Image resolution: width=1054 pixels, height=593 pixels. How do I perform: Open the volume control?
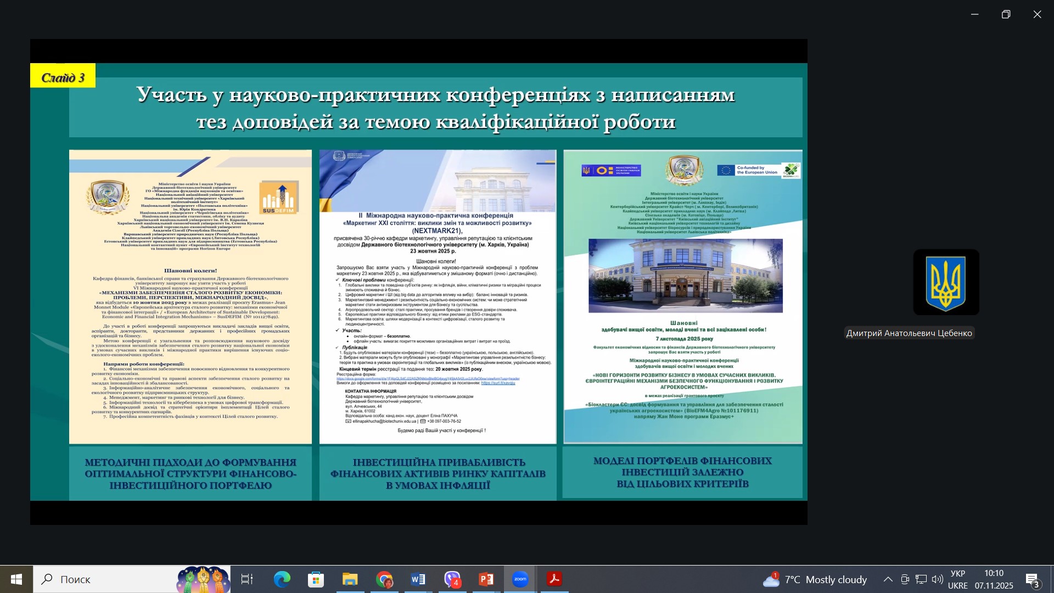(x=938, y=579)
